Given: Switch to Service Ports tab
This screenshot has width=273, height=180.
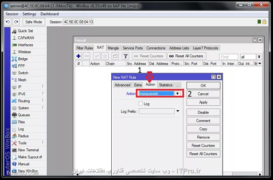Looking at the screenshot, I should [x=133, y=48].
